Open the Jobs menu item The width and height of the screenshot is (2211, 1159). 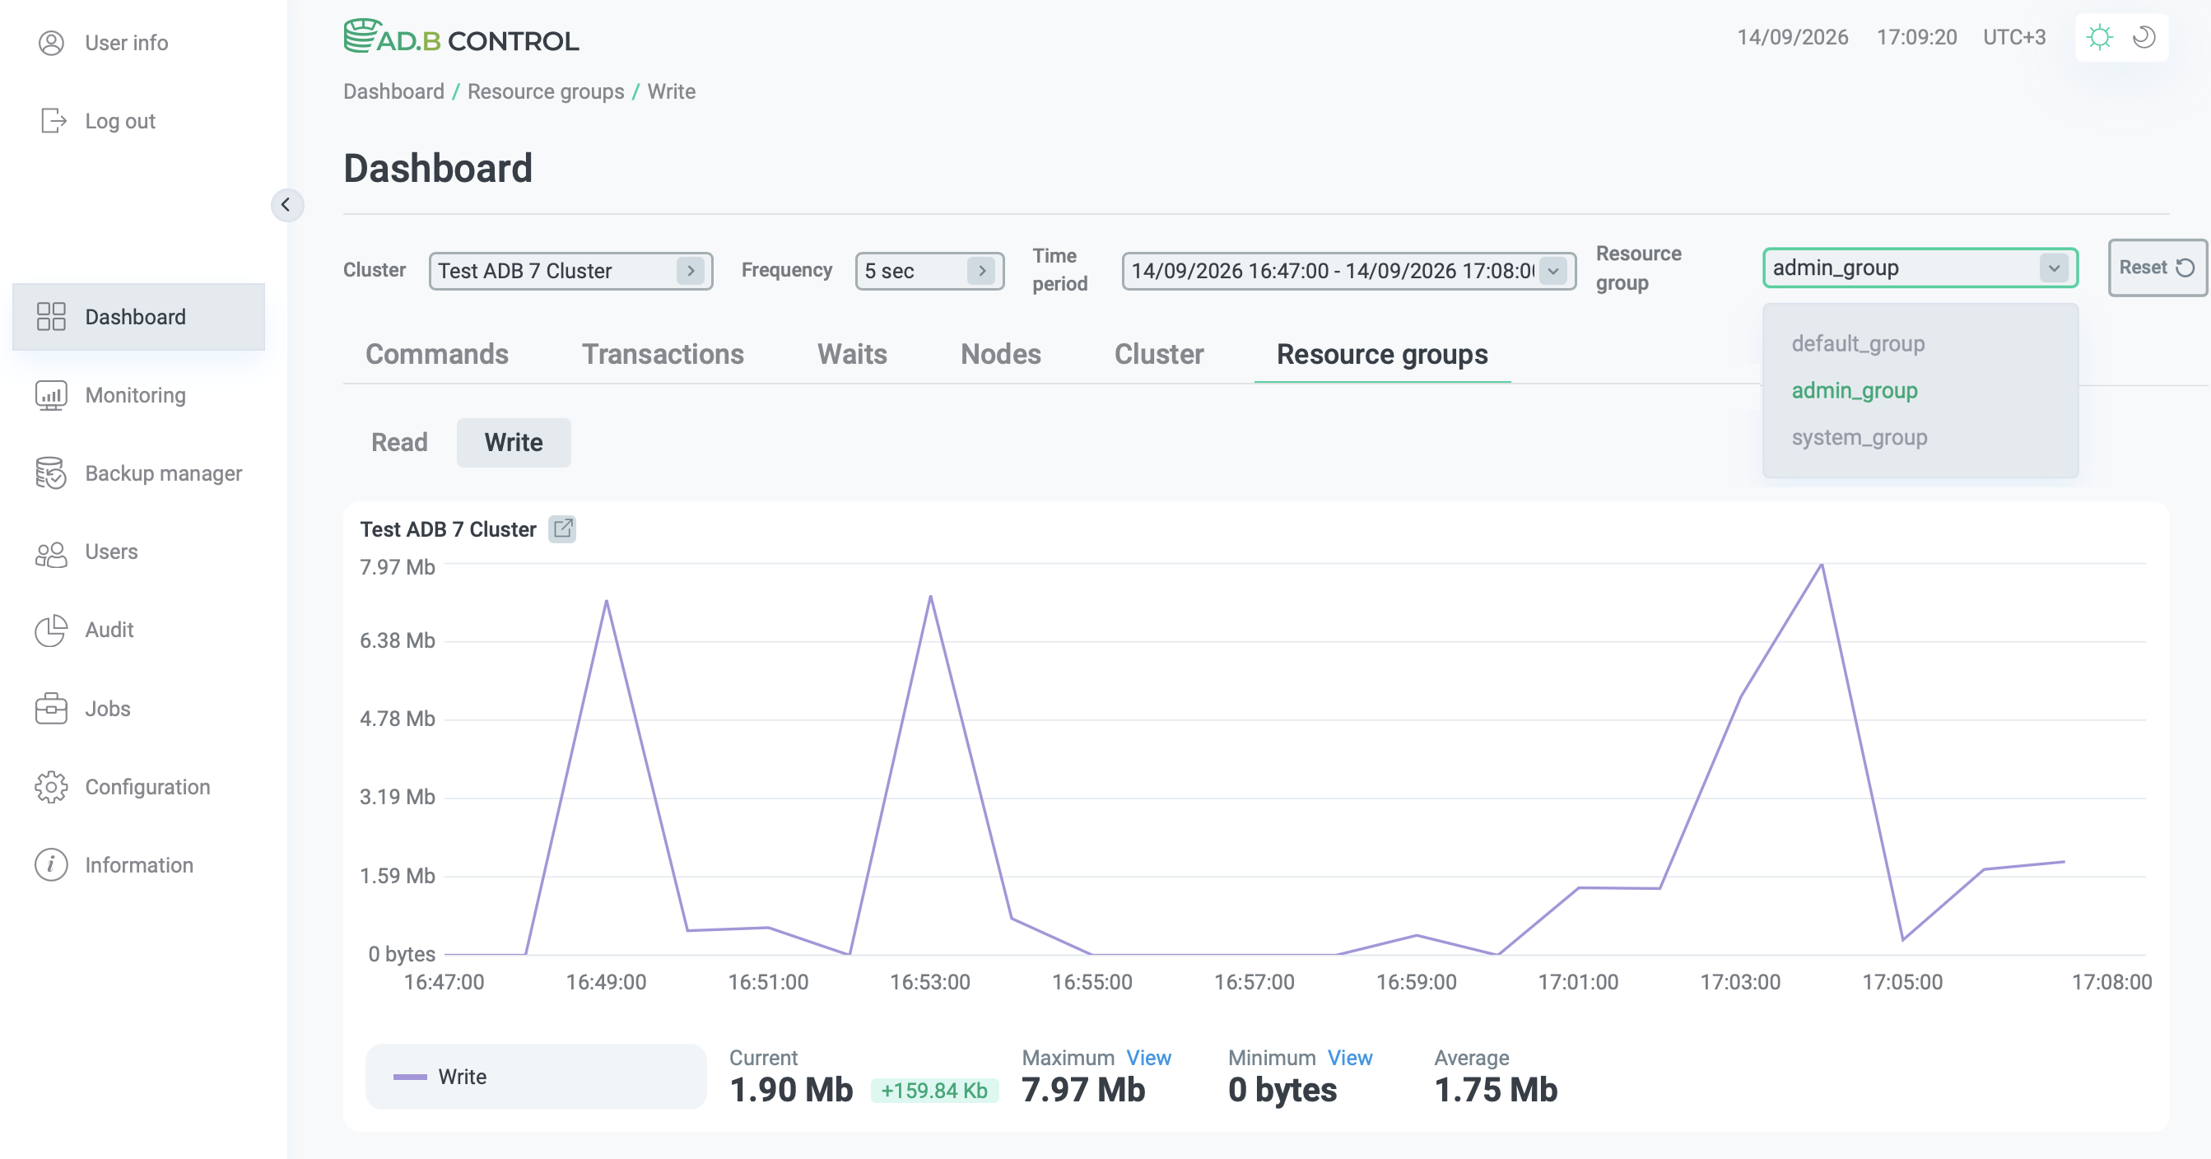point(139,708)
